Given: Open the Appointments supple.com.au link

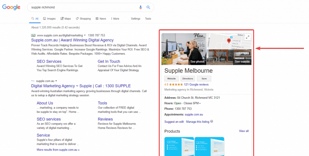Looking at the screenshot, I should (194, 114).
